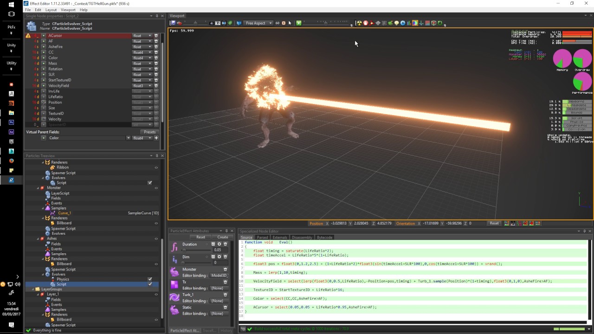Remove the Static sampler with its trash icon
Image resolution: width=594 pixels, height=334 pixels.
[x=226, y=307]
